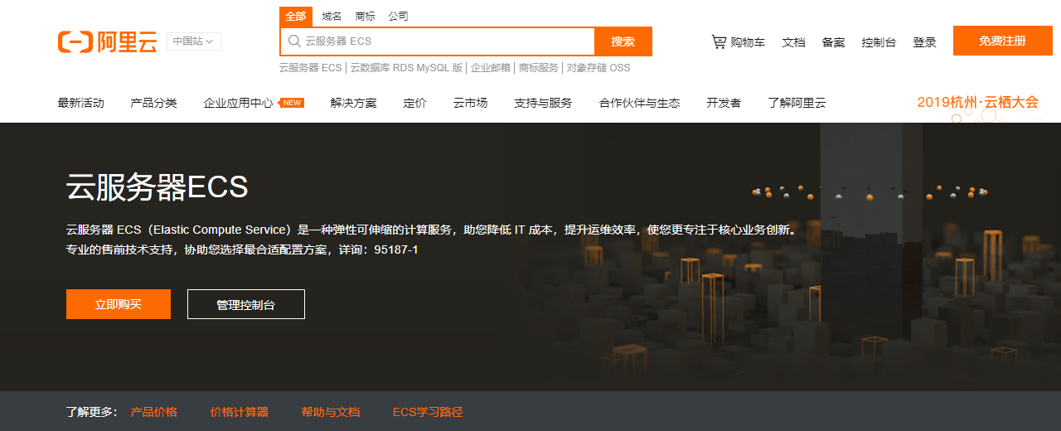This screenshot has height=431, width=1061.
Task: Open the 解决方案 menu
Action: [x=353, y=103]
